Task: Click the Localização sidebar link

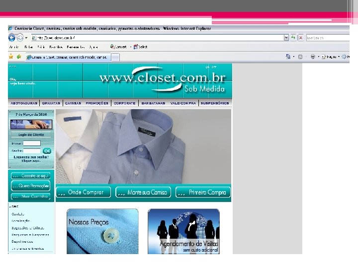Action: [20, 221]
